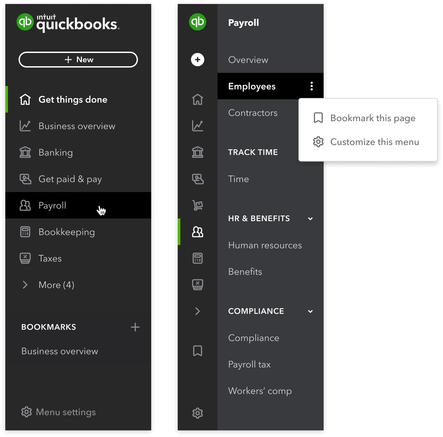Click the chart icon in collapsed rail

pos(198,126)
